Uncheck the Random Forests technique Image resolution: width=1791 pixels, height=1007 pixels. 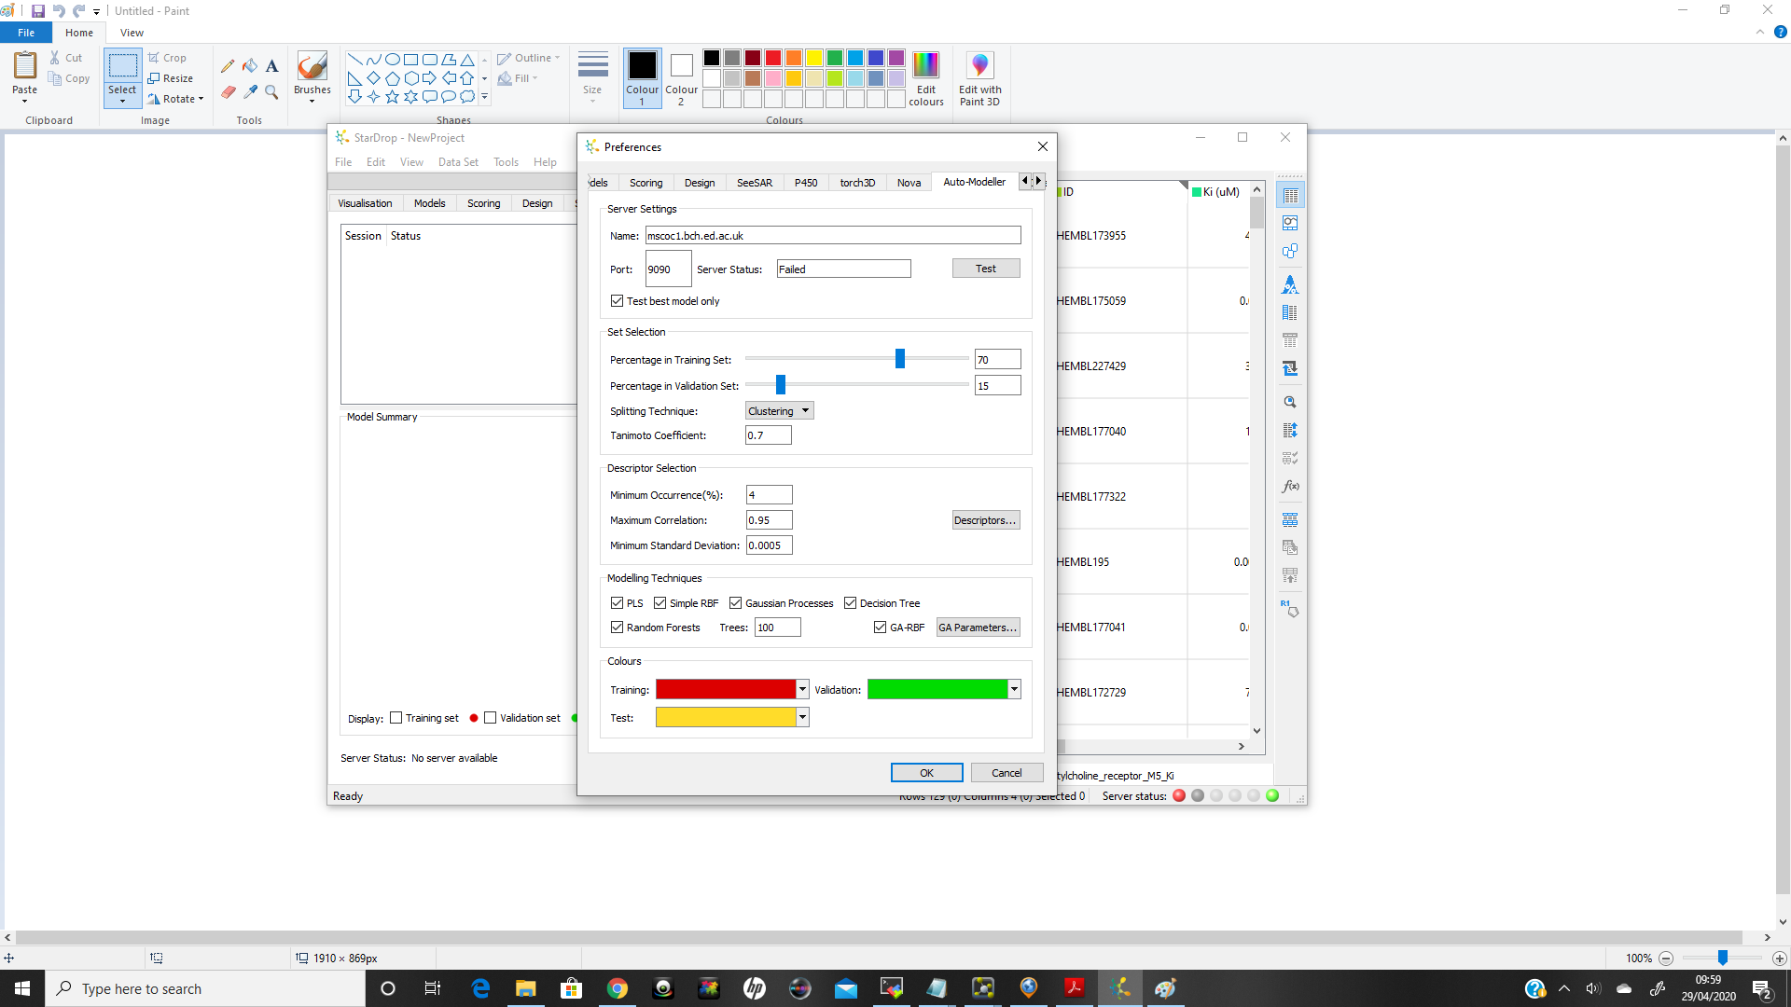[617, 628]
